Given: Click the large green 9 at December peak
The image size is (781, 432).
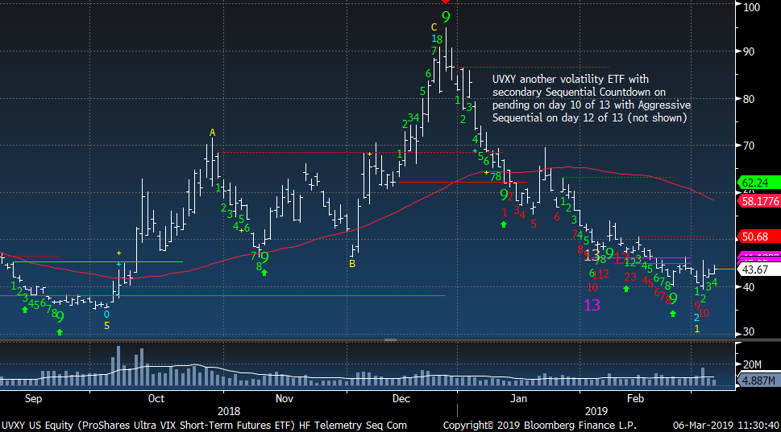Looking at the screenshot, I should pos(446,18).
